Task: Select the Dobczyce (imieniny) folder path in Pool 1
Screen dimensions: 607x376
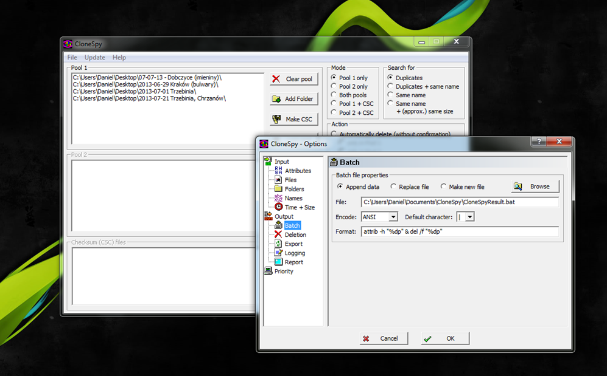Action: tap(147, 77)
